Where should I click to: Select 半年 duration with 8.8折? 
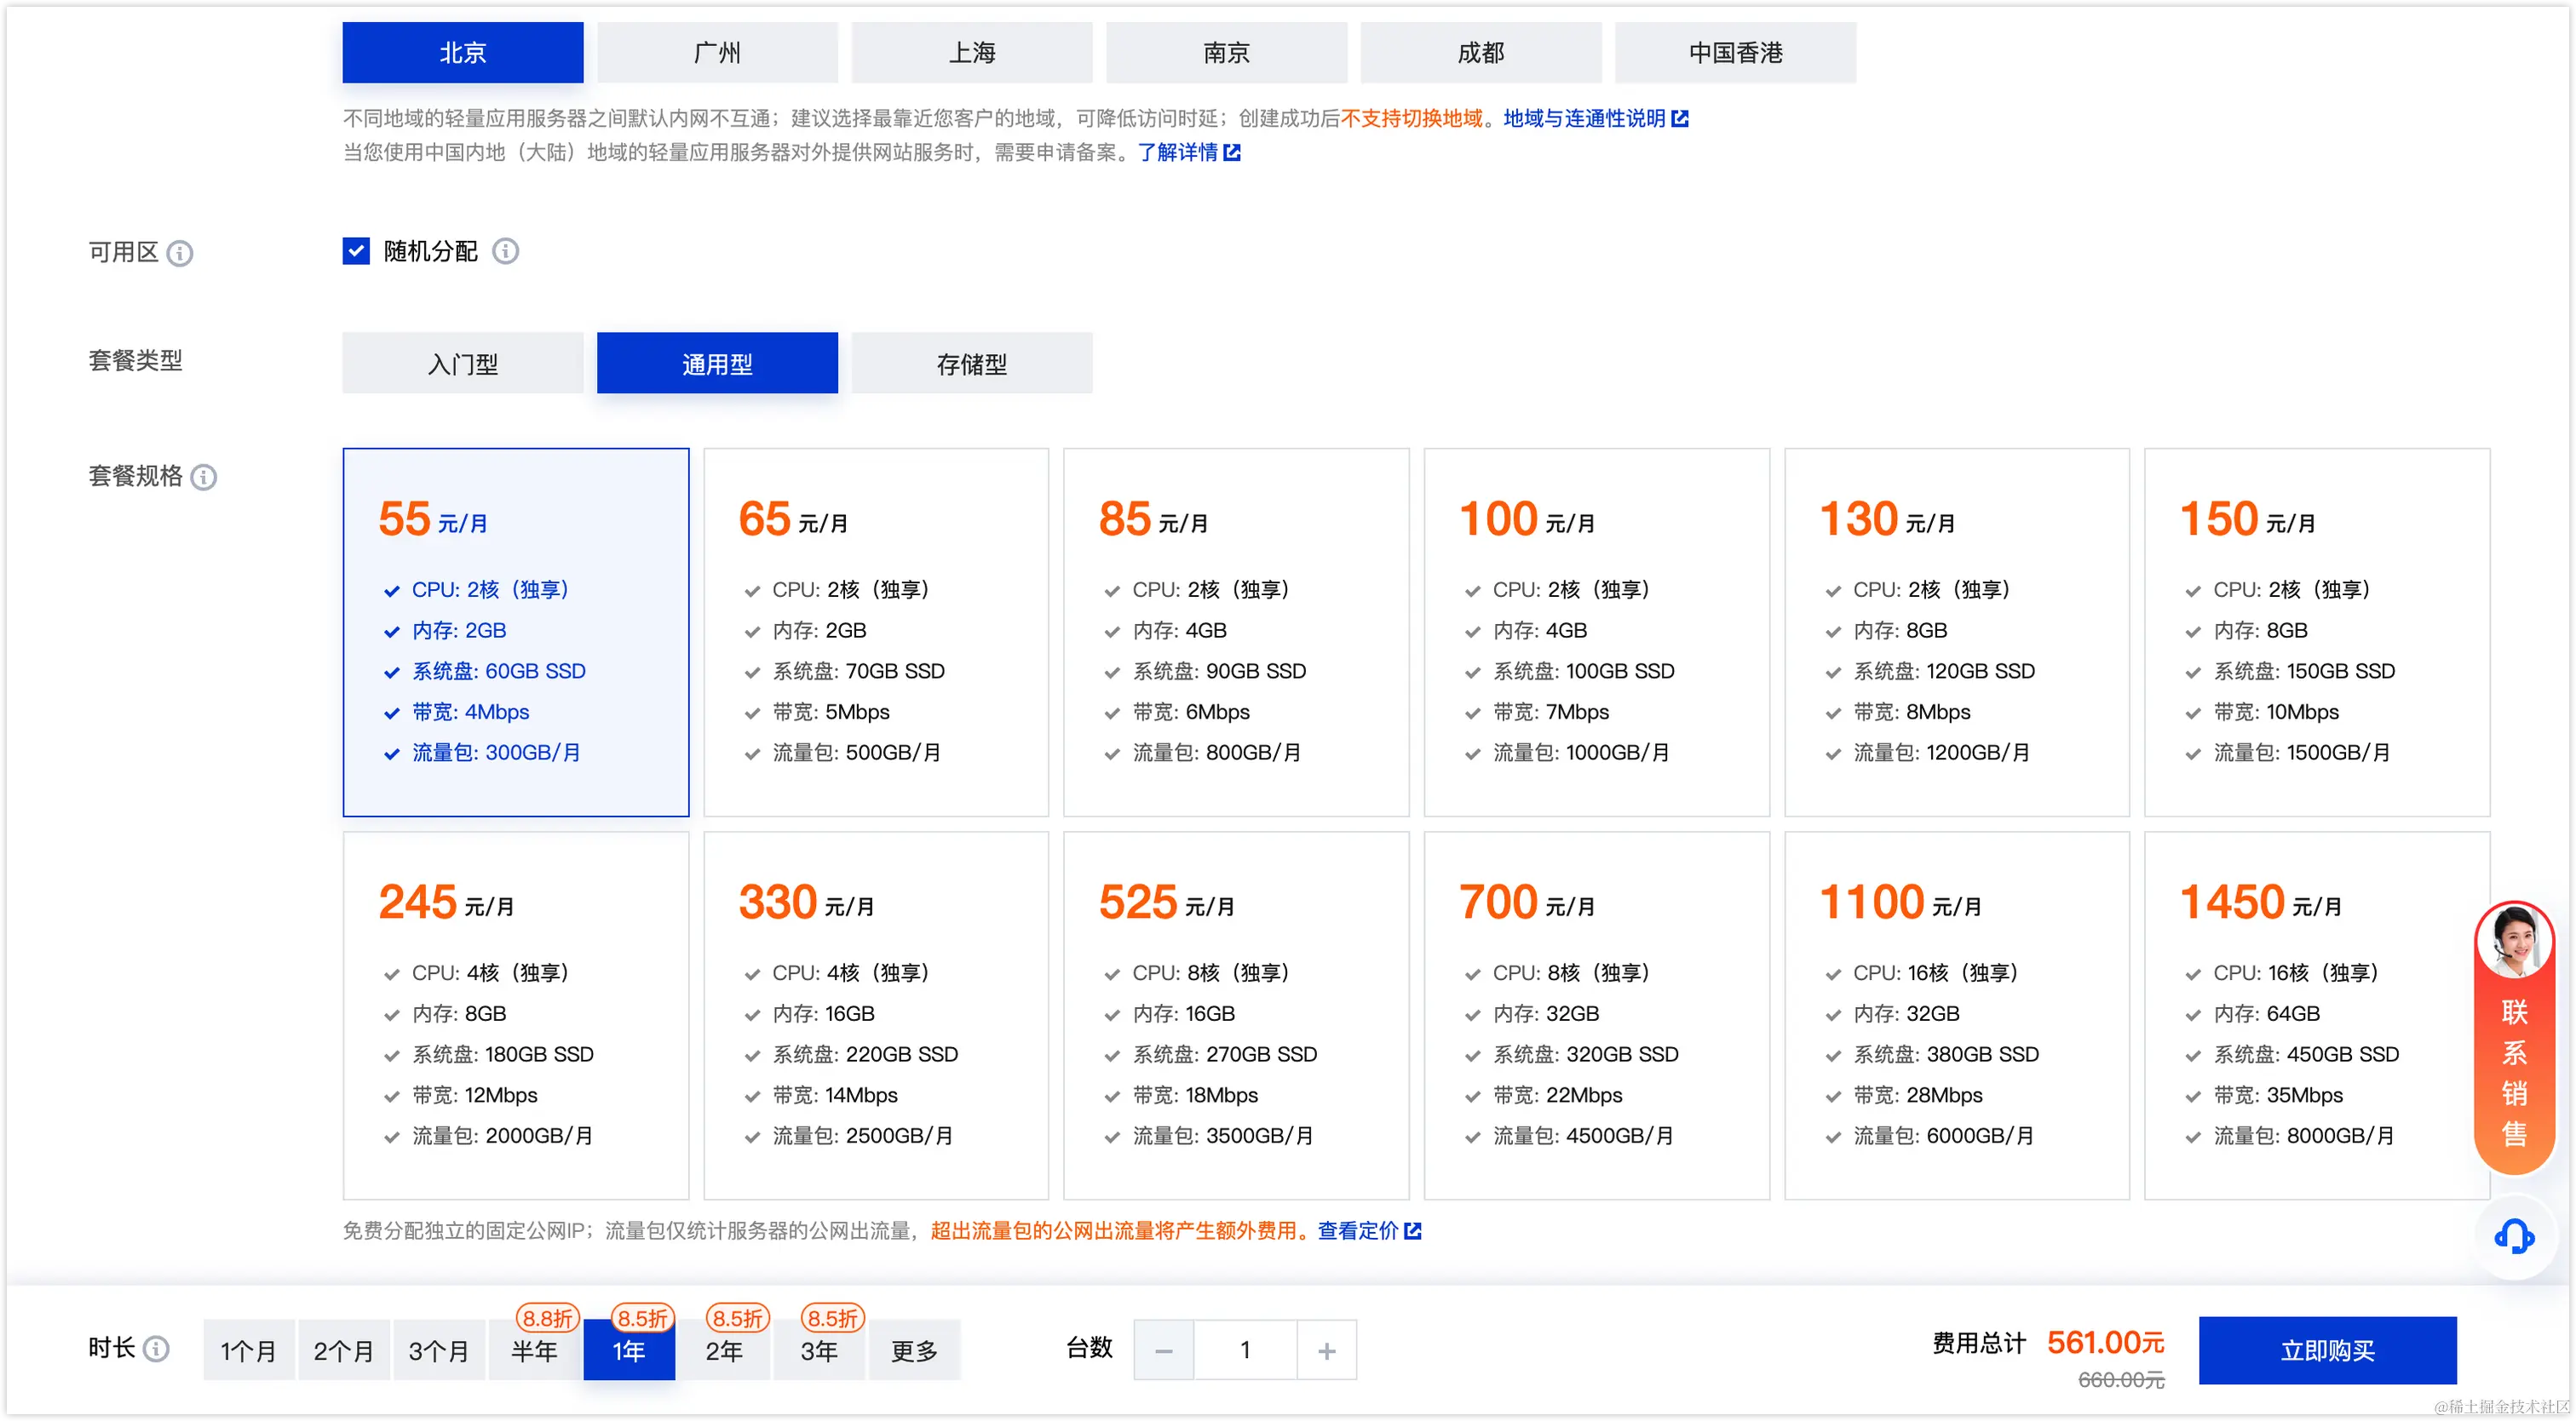click(534, 1351)
